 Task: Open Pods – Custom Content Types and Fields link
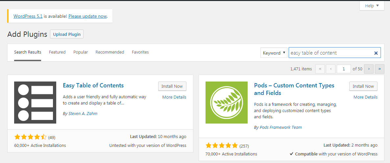(294, 89)
